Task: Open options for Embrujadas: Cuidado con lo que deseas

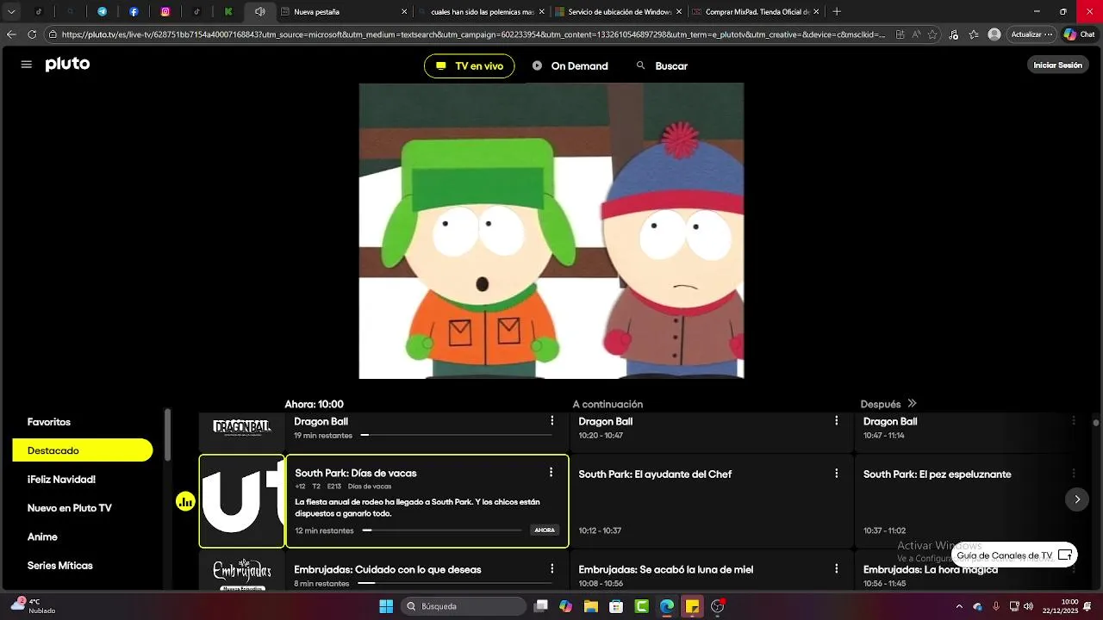Action: pos(552,568)
